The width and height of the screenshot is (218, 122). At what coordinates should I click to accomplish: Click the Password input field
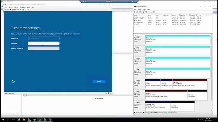(x=44, y=43)
